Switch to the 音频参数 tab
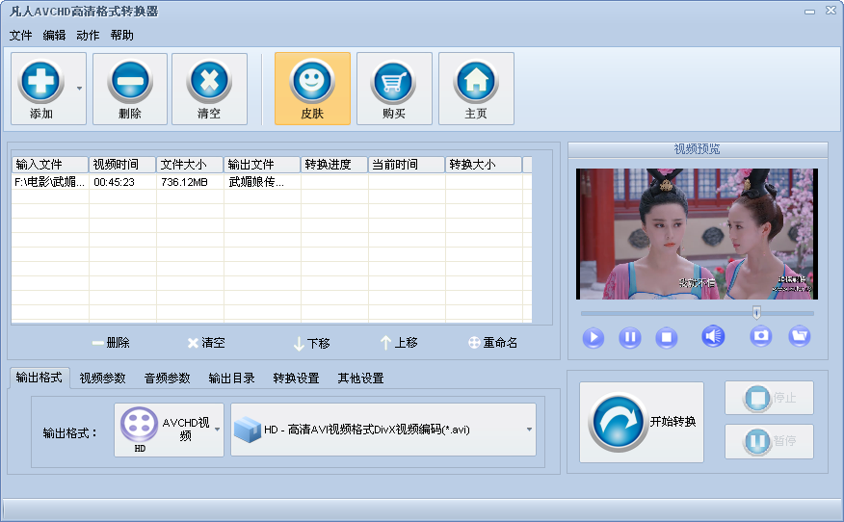Screen dimensions: 844x522 (167, 378)
